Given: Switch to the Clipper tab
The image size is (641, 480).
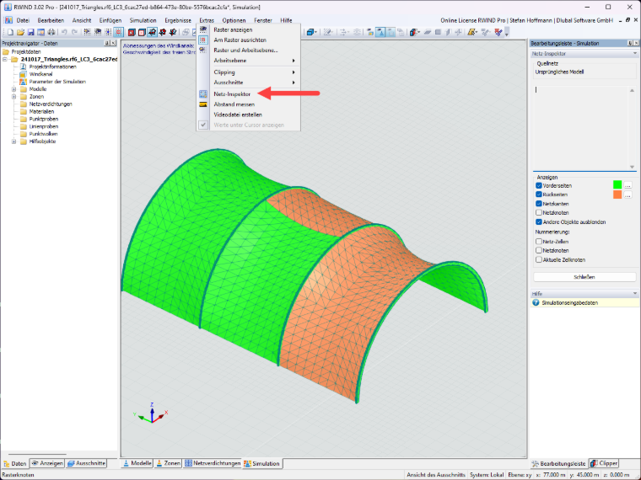Looking at the screenshot, I should pyautogui.click(x=604, y=463).
